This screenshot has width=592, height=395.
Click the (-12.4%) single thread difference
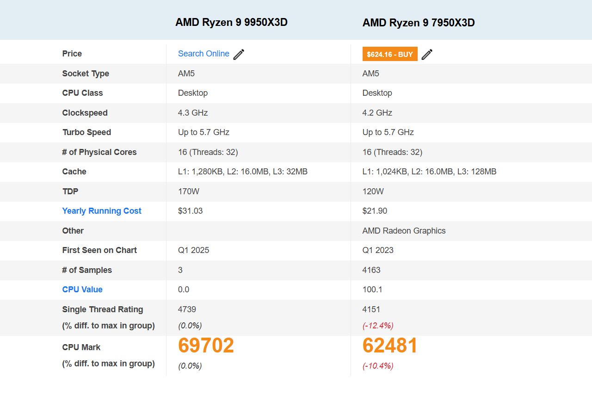click(x=378, y=326)
